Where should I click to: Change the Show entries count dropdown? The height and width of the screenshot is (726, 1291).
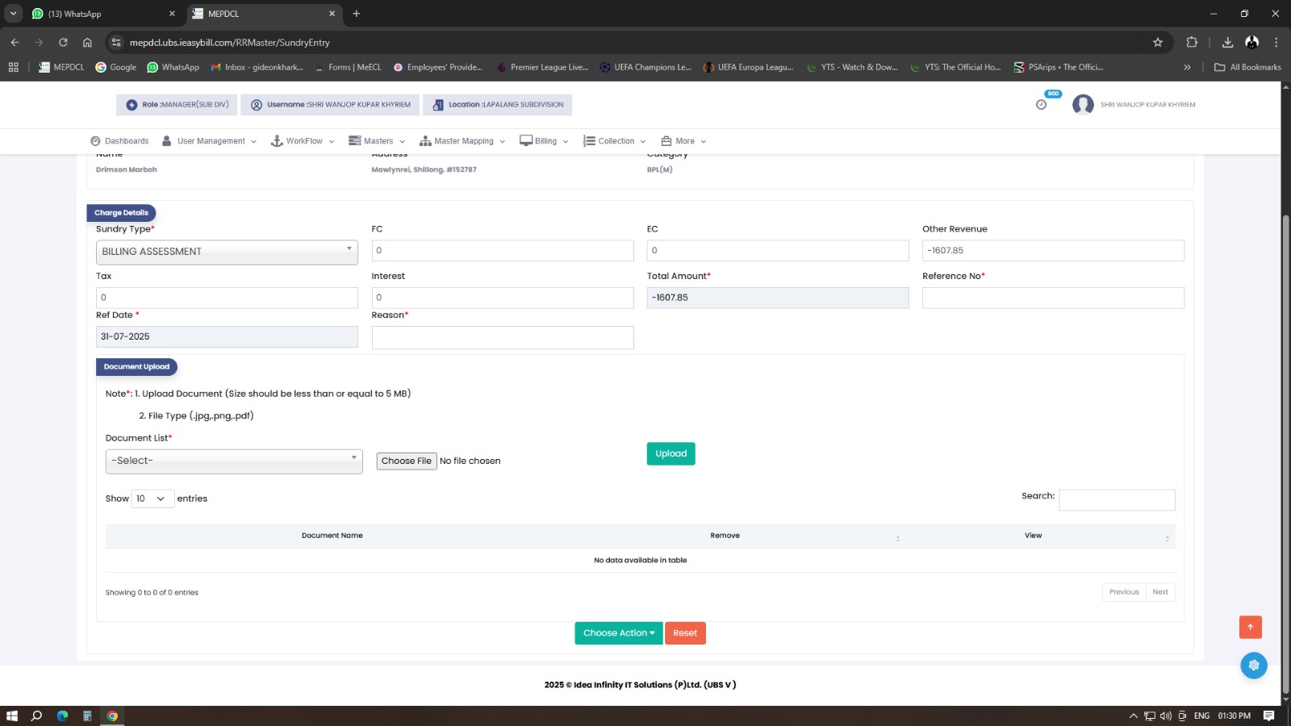152,499
